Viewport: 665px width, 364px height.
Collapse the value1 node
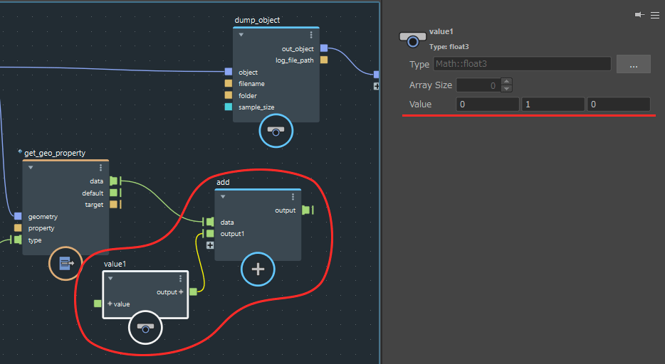[110, 279]
